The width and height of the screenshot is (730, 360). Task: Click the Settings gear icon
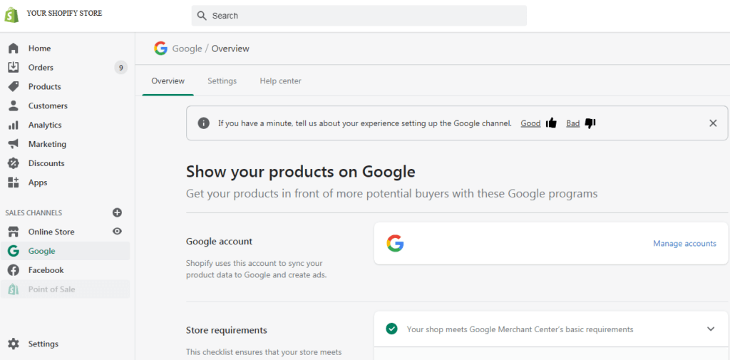[14, 344]
